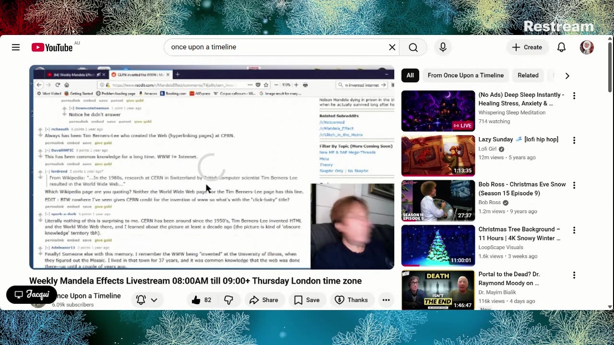This screenshot has height=345, width=614.
Task: Open Portal to the Dead video thumbnail
Action: [x=438, y=290]
